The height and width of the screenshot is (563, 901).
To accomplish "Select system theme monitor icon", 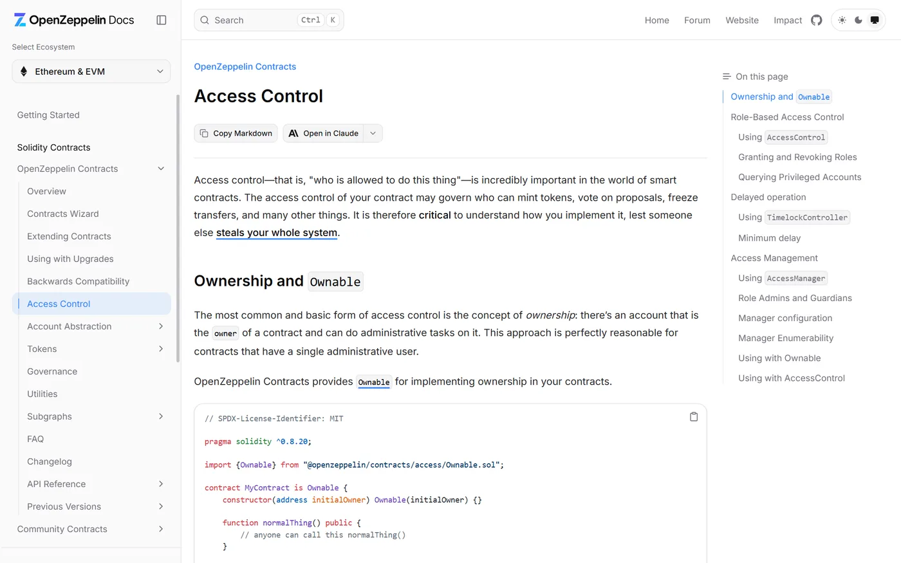I will [875, 20].
